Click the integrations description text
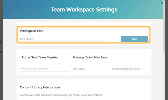The width and height of the screenshot is (168, 100). click(x=61, y=95)
